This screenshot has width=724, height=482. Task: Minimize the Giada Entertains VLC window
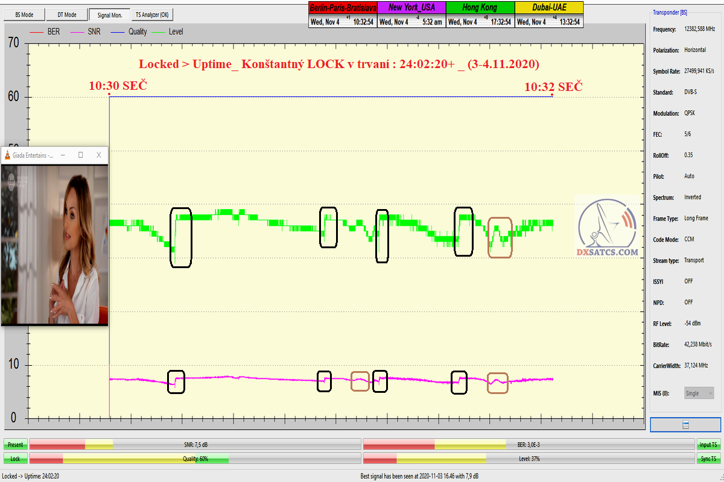(63, 155)
